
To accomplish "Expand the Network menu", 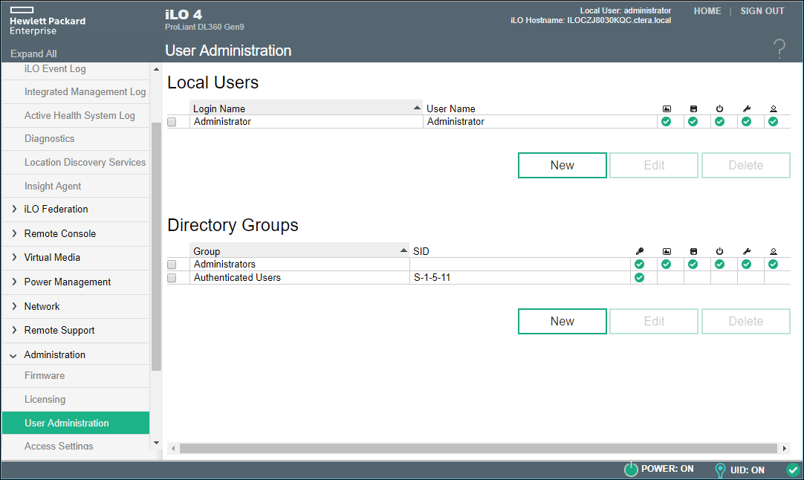I will (14, 306).
